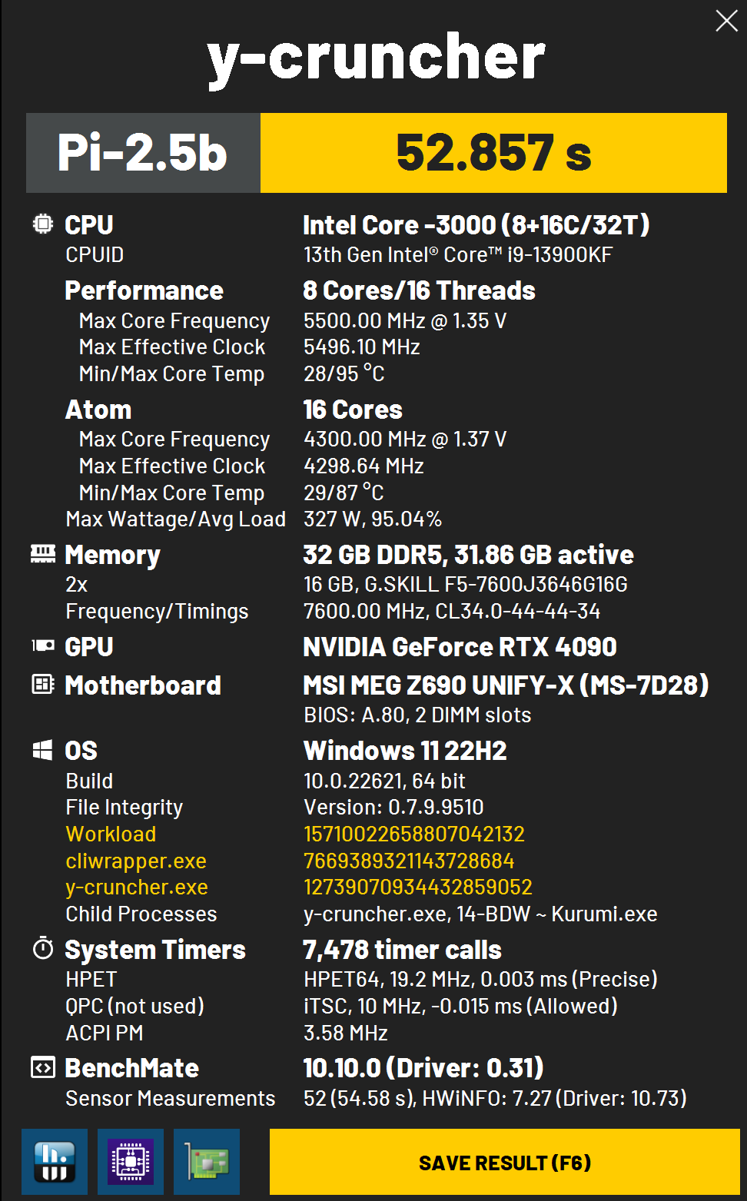Open HWiNFO via the blue bar-chart icon
This screenshot has width=747, height=1201.
[x=55, y=1161]
